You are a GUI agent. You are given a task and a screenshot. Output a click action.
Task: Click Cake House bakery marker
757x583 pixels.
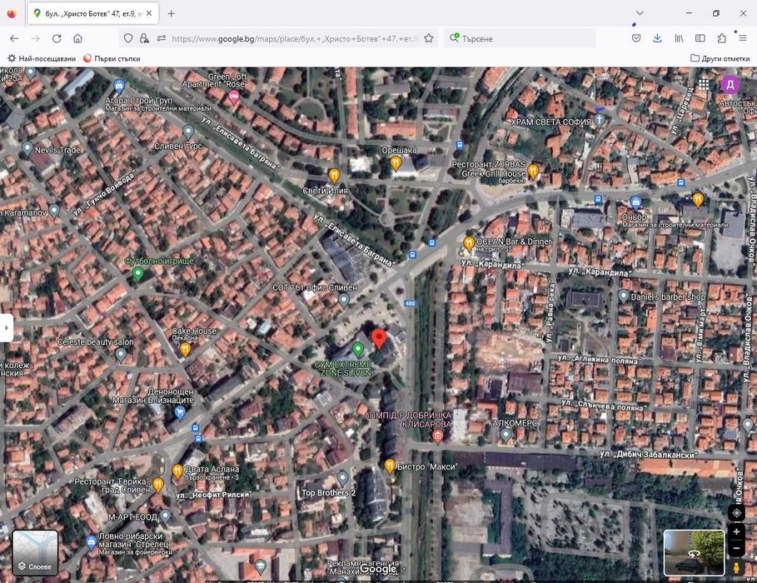[185, 350]
